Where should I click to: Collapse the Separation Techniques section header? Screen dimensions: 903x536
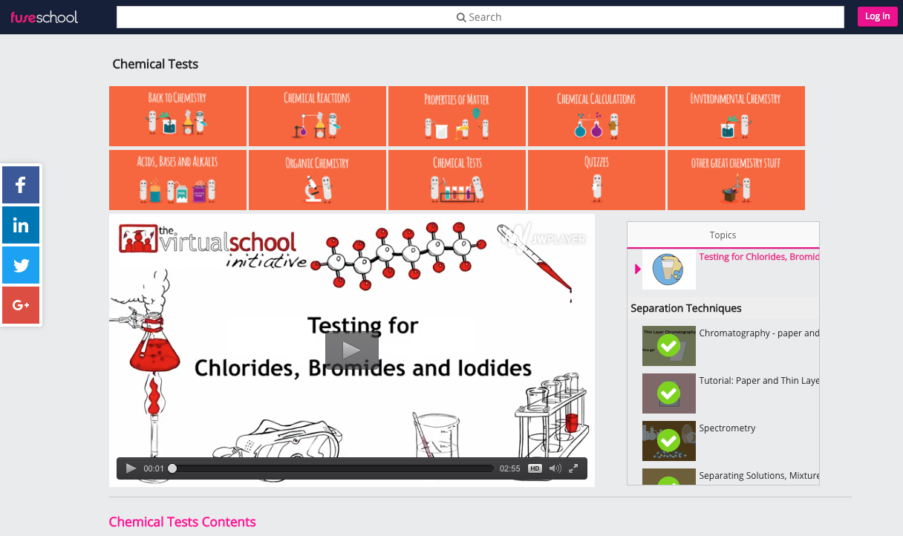click(x=685, y=308)
